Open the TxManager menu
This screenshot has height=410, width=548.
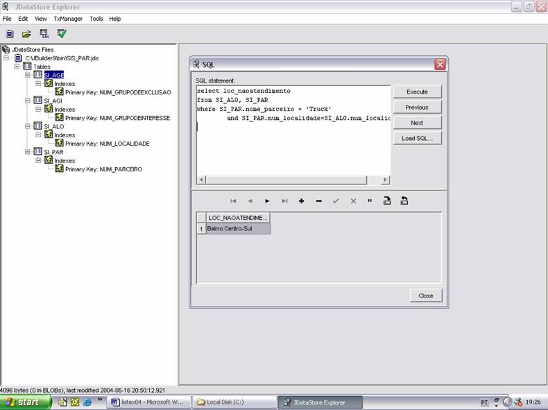[x=68, y=19]
